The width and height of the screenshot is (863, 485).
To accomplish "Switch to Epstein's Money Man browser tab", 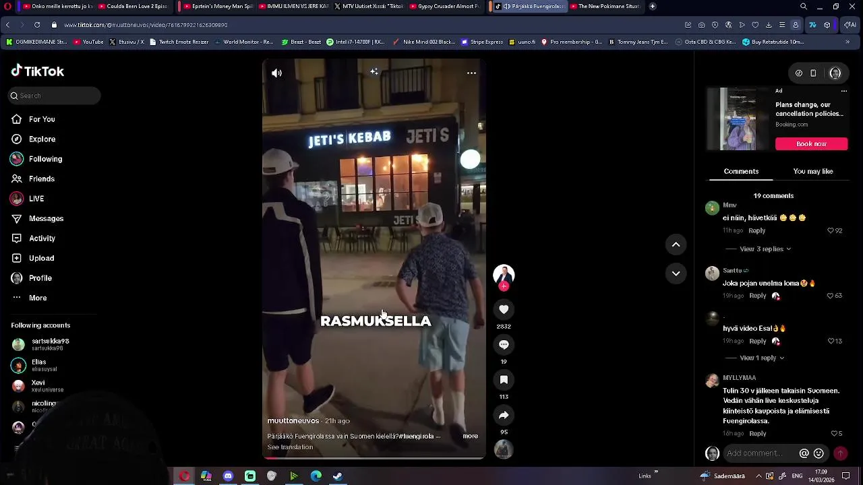I will [x=218, y=6].
